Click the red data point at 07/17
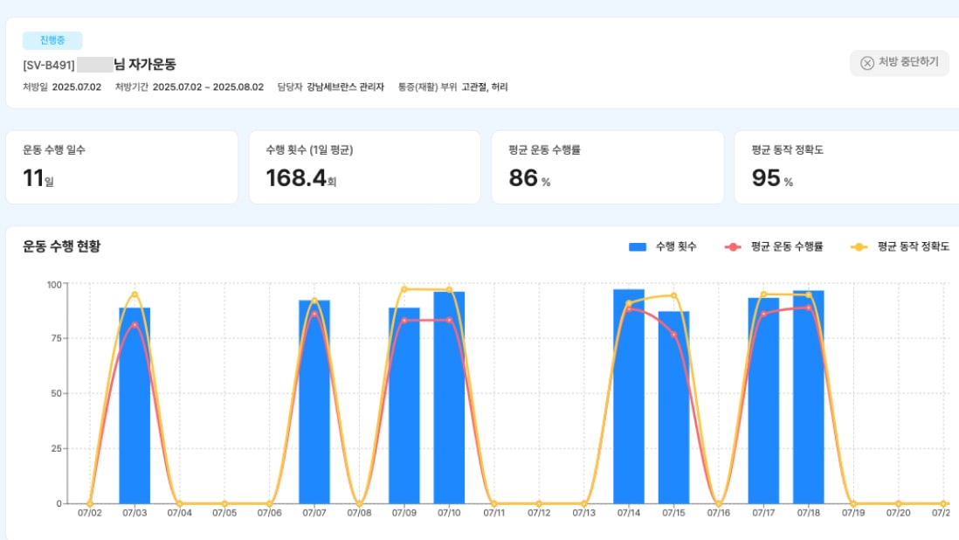 763,314
